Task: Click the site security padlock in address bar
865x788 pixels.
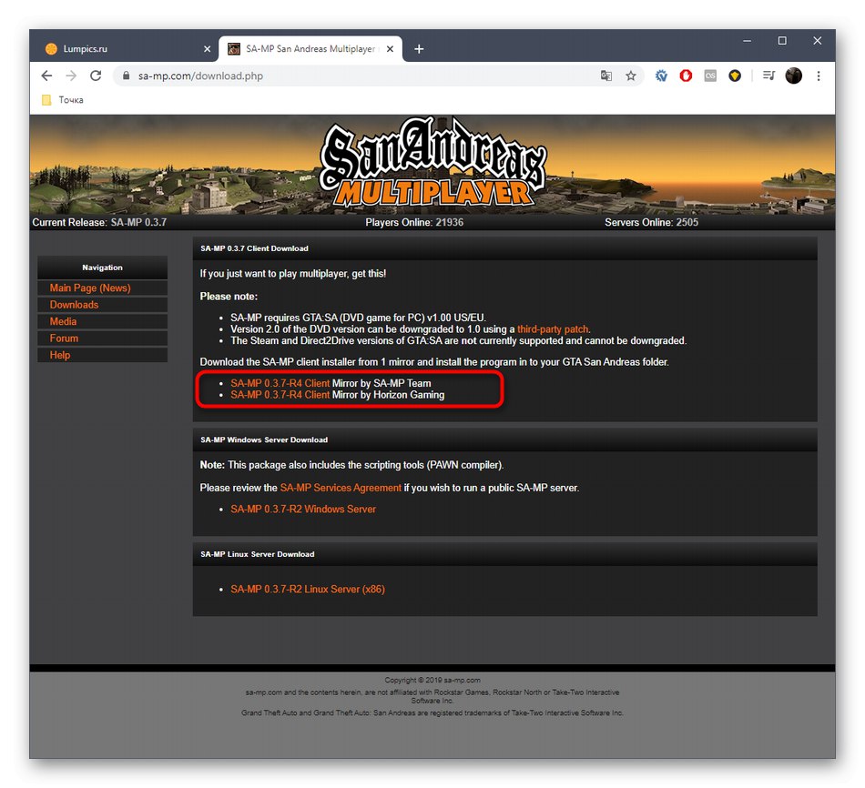Action: click(x=126, y=76)
